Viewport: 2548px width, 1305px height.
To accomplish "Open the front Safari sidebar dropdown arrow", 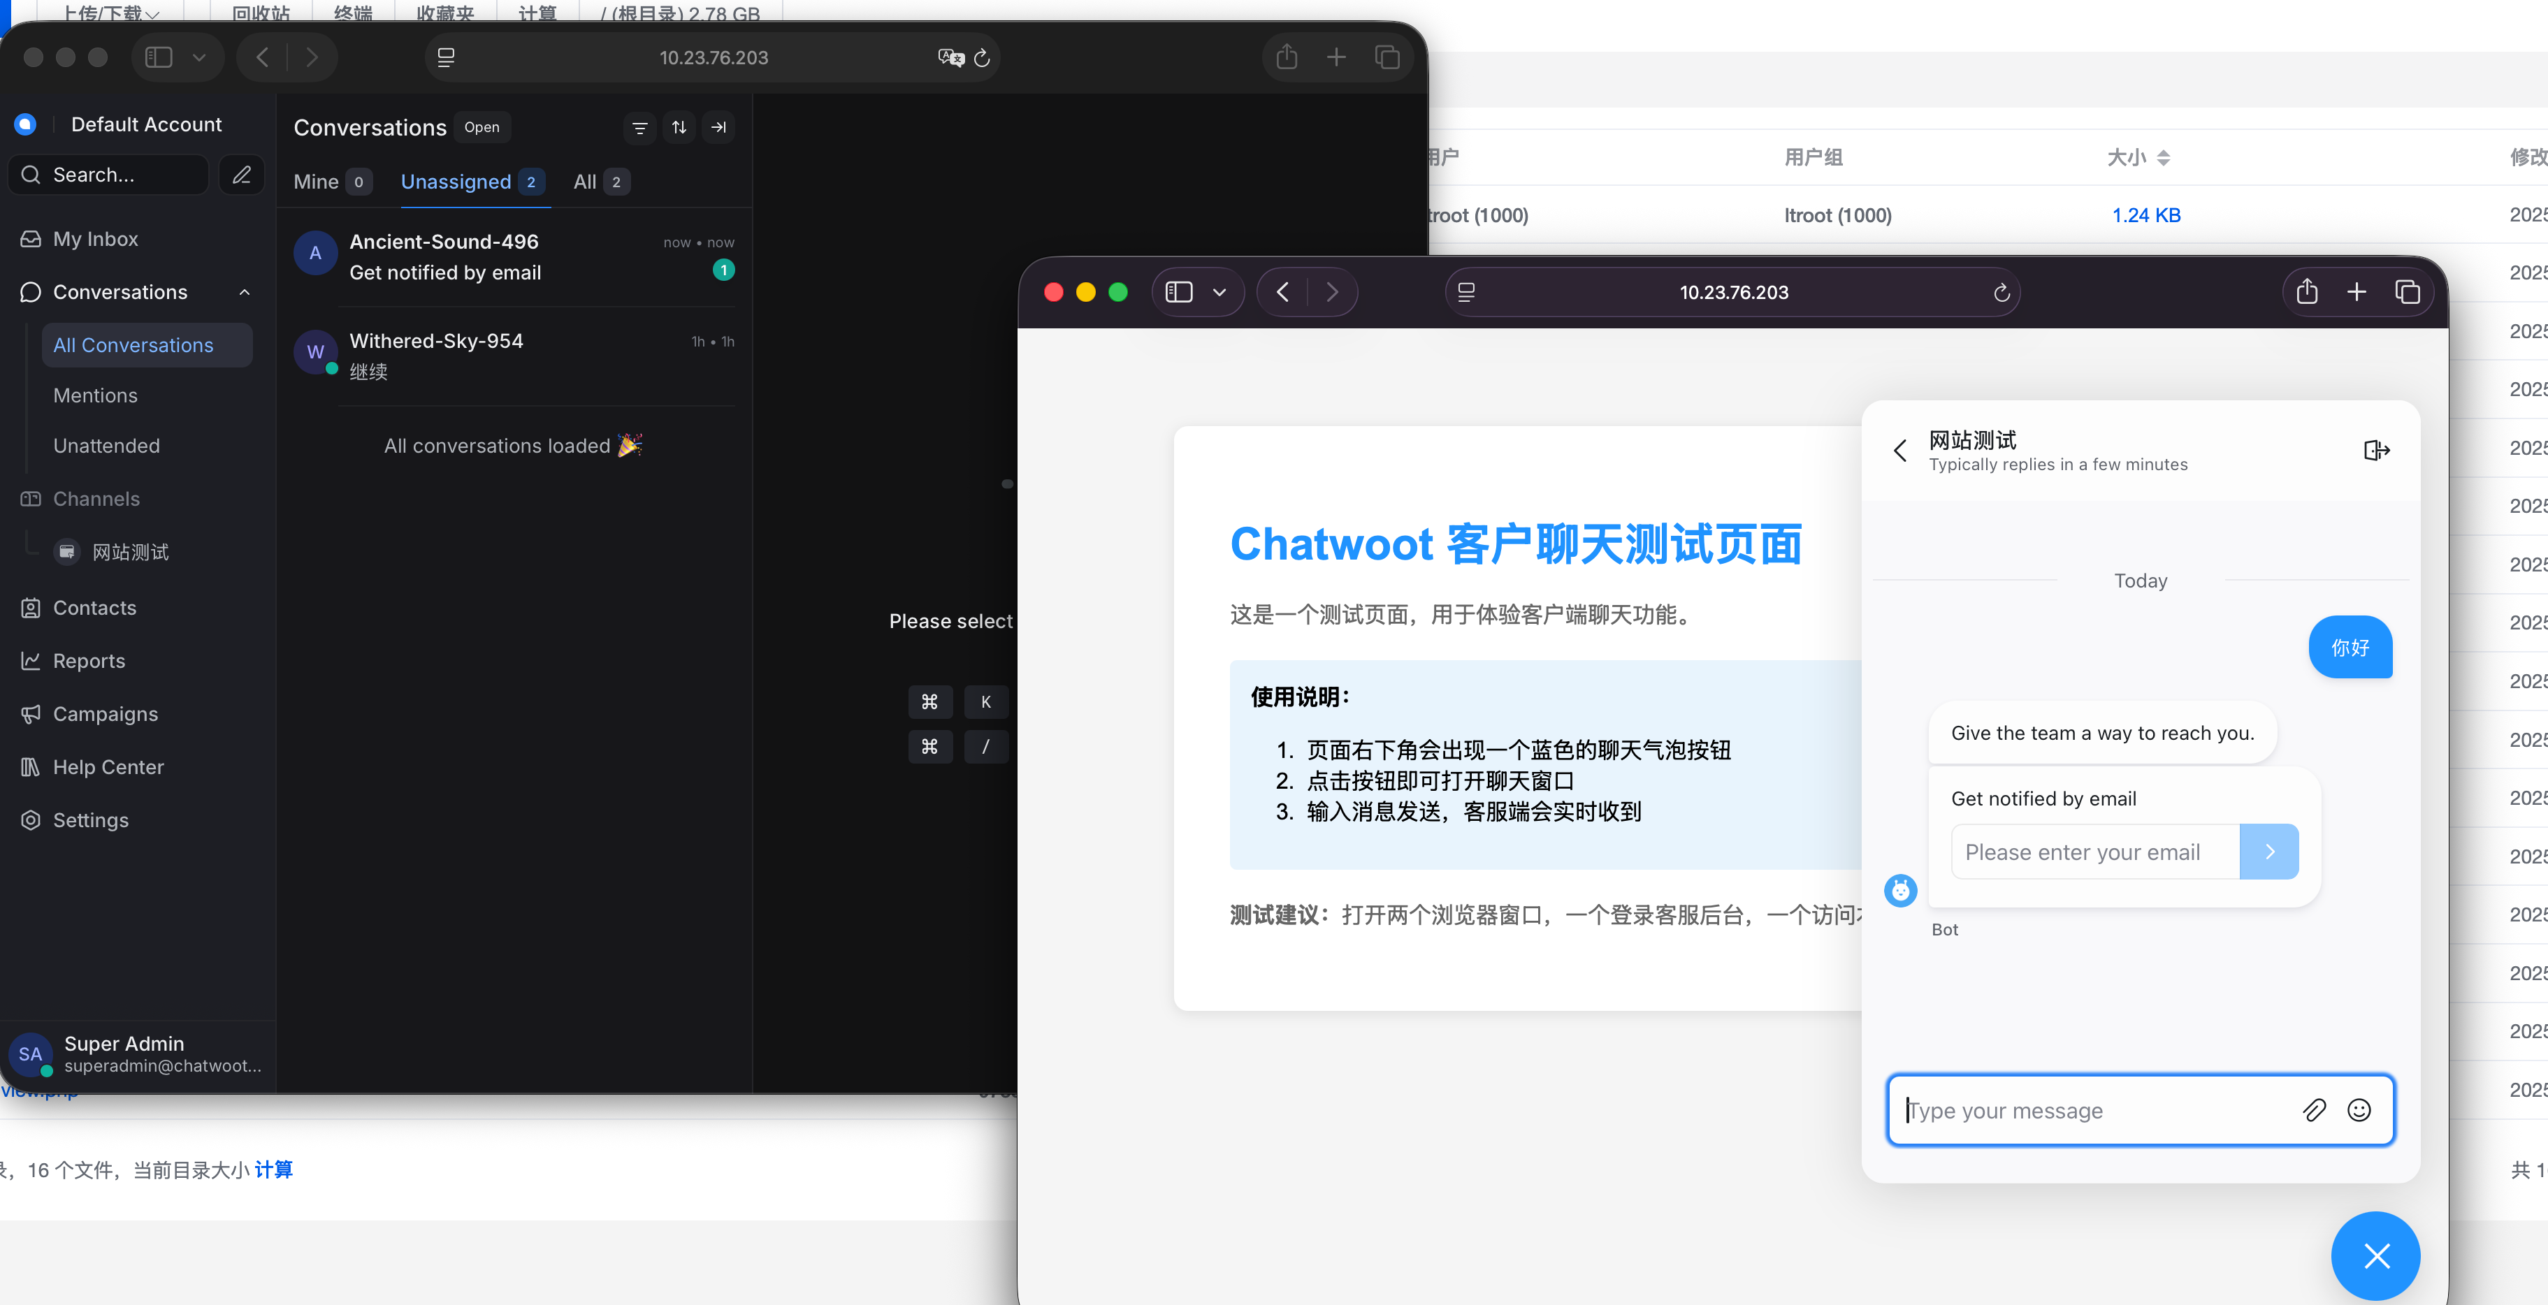I will (x=1219, y=293).
